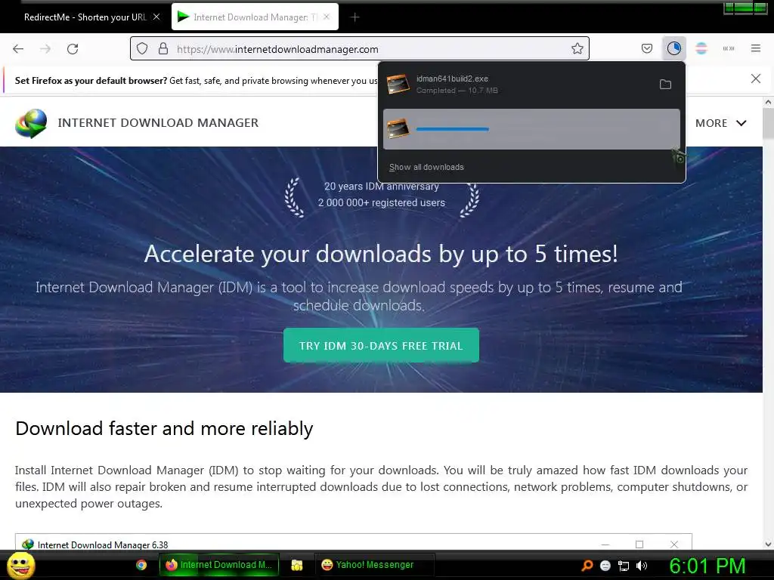The image size is (774, 580).
Task: Close the RedirectMe tab
Action: pos(156,17)
